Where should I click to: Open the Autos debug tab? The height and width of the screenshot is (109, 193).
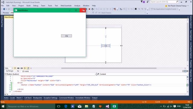pyautogui.click(x=6, y=98)
